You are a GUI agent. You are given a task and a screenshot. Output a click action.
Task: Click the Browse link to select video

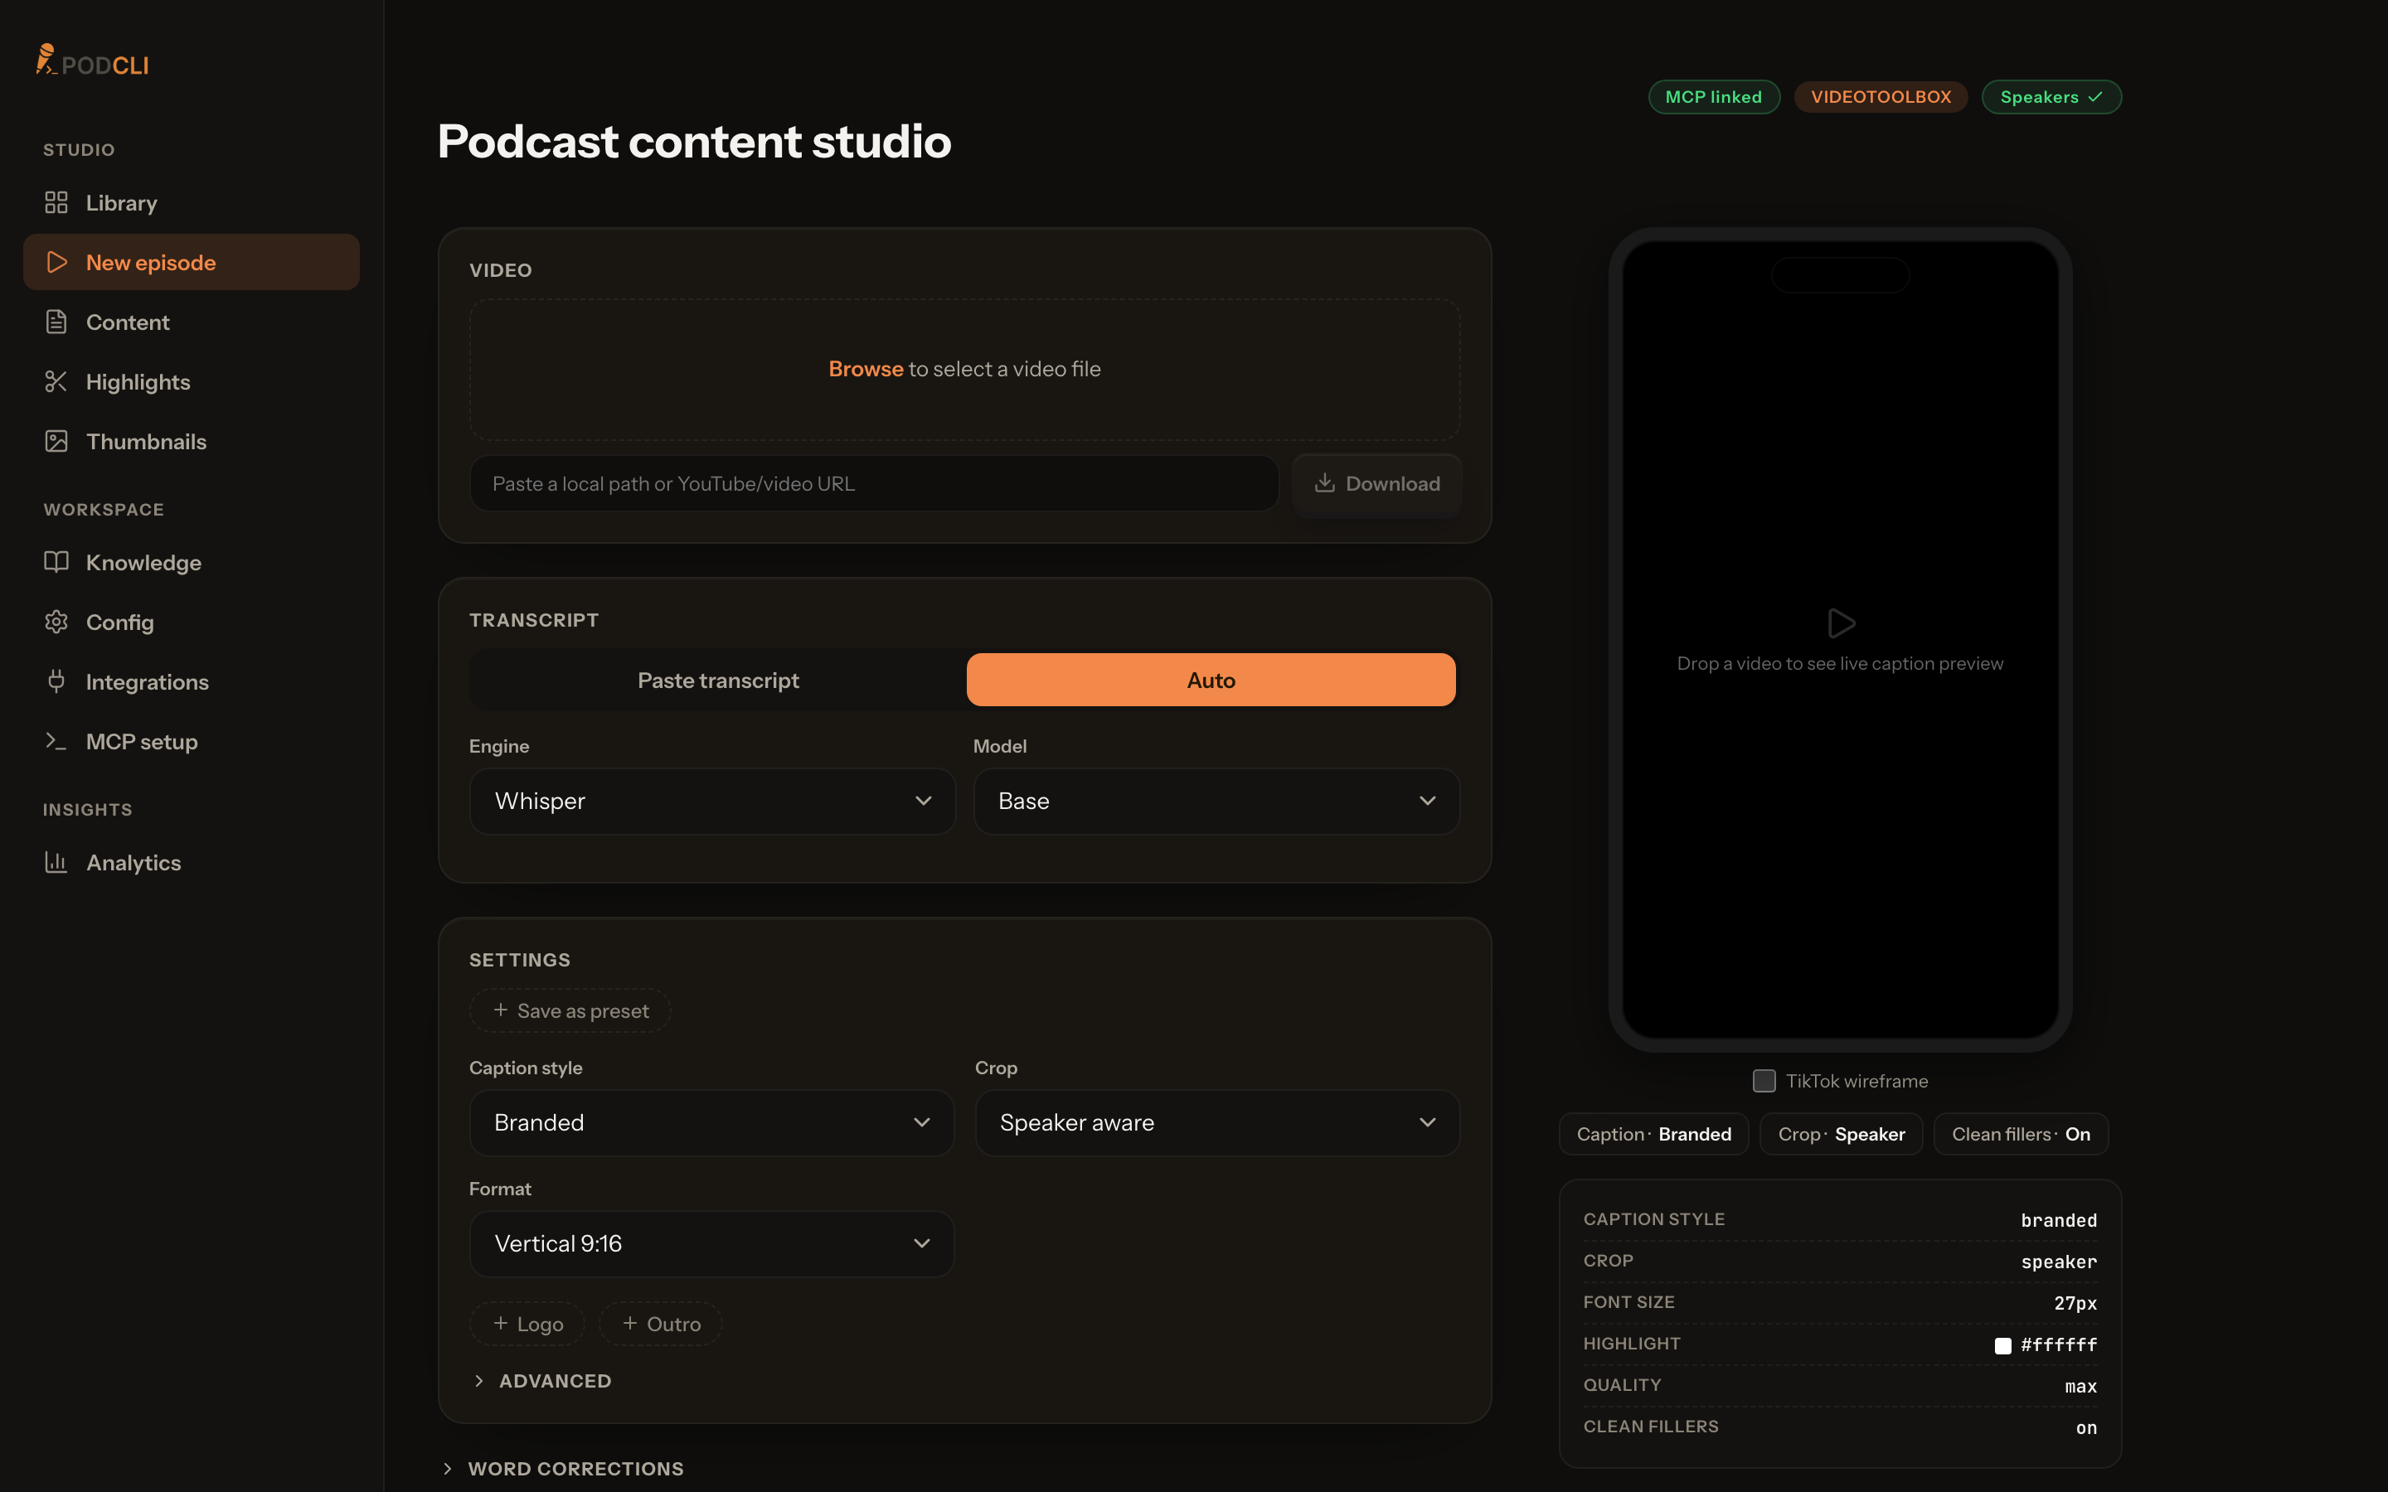click(x=866, y=368)
